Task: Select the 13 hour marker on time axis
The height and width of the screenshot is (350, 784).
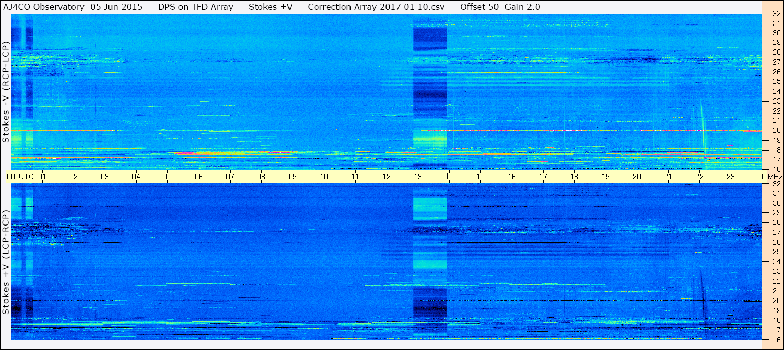Action: pos(418,177)
